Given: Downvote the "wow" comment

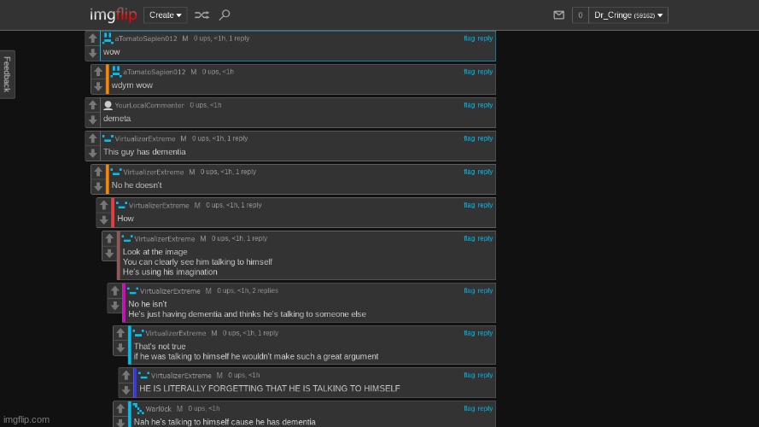Looking at the screenshot, I should tap(92, 53).
